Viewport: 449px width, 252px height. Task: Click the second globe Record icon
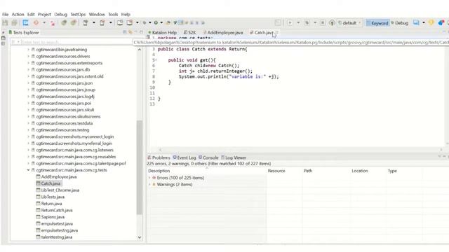point(74,23)
